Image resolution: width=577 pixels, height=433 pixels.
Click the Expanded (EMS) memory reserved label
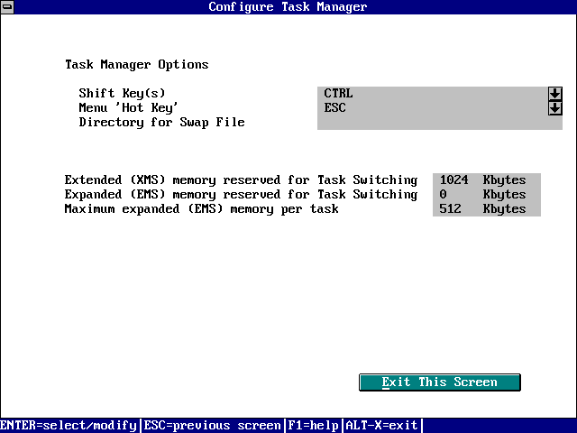click(241, 195)
